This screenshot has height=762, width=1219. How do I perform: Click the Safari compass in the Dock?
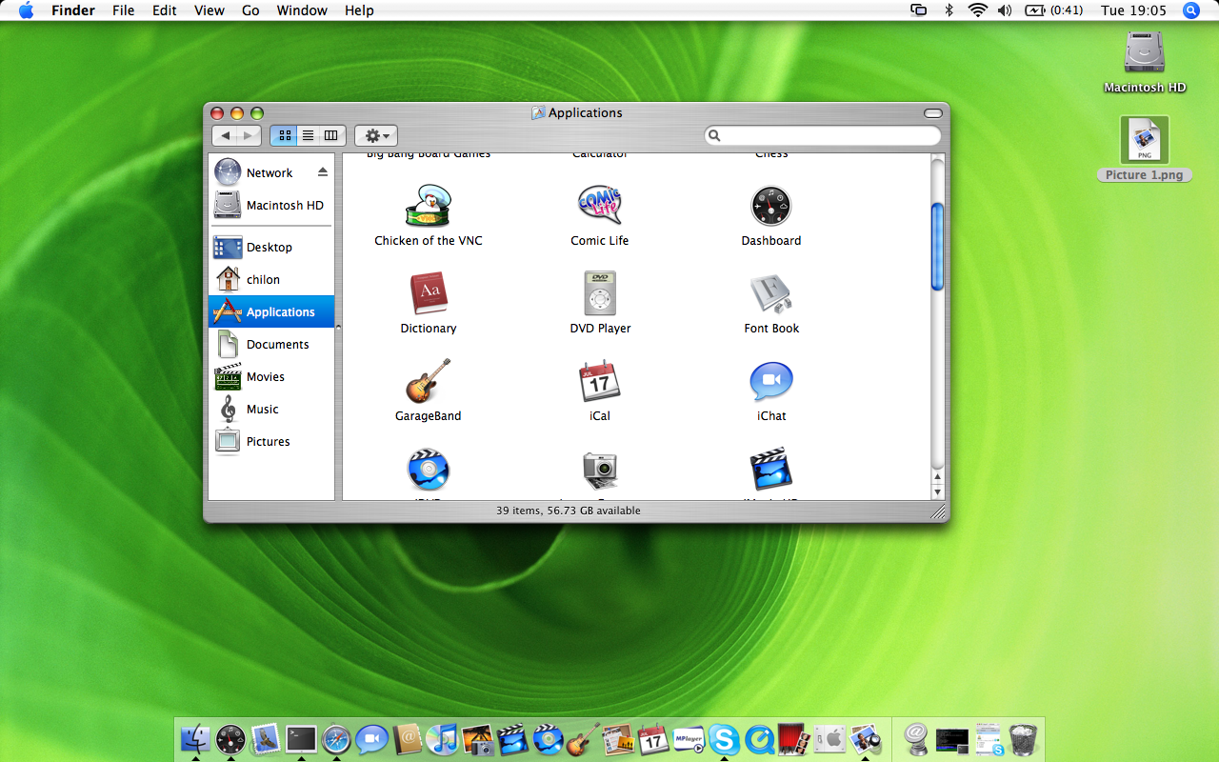coord(336,738)
